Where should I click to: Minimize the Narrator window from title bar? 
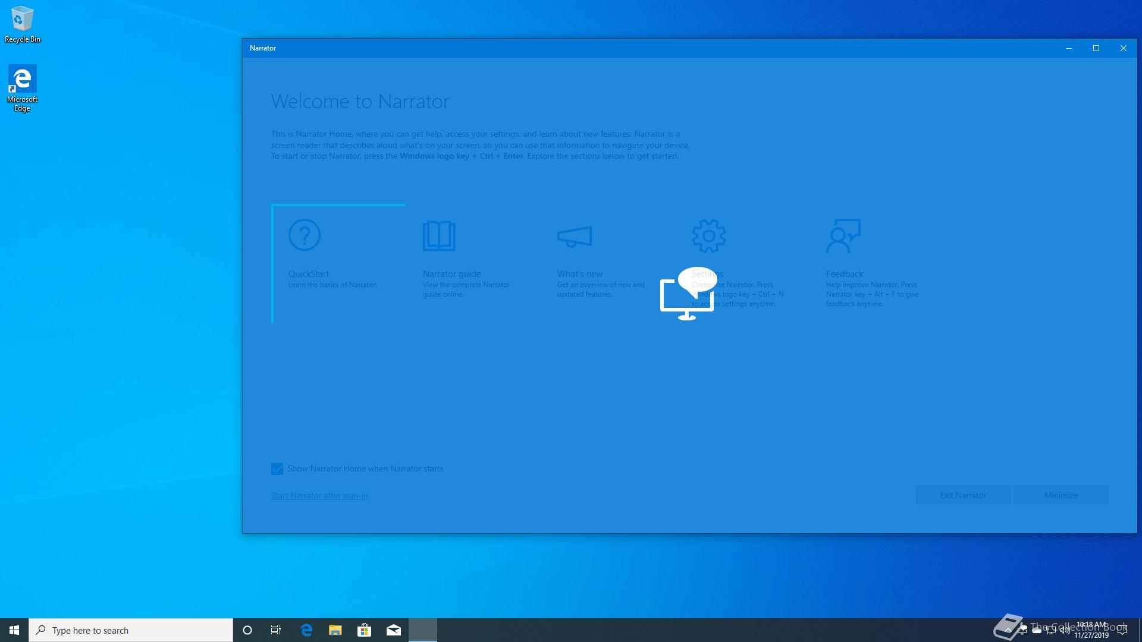[1069, 48]
